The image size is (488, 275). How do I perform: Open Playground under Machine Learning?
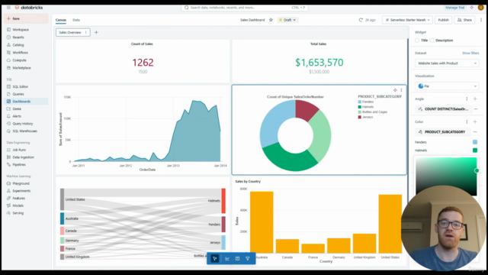point(21,183)
